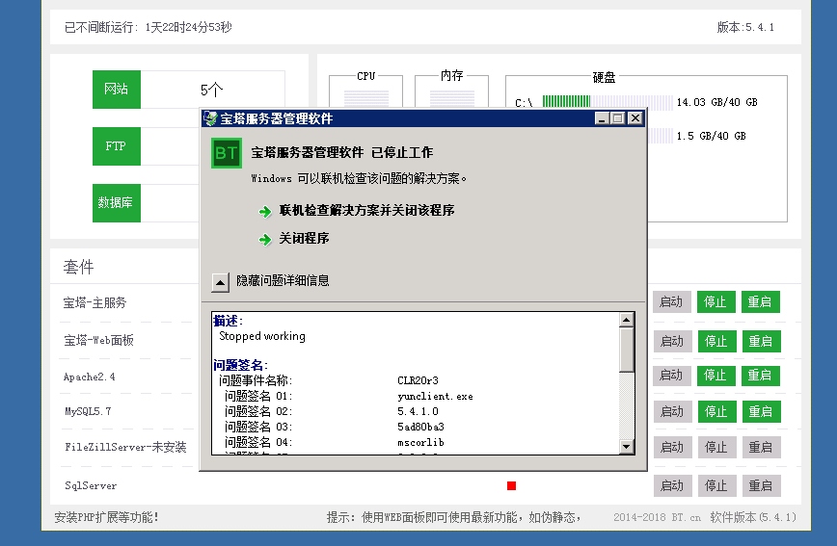Click the details box scrollbar thumb
Image resolution: width=837 pixels, height=546 pixels.
627,350
